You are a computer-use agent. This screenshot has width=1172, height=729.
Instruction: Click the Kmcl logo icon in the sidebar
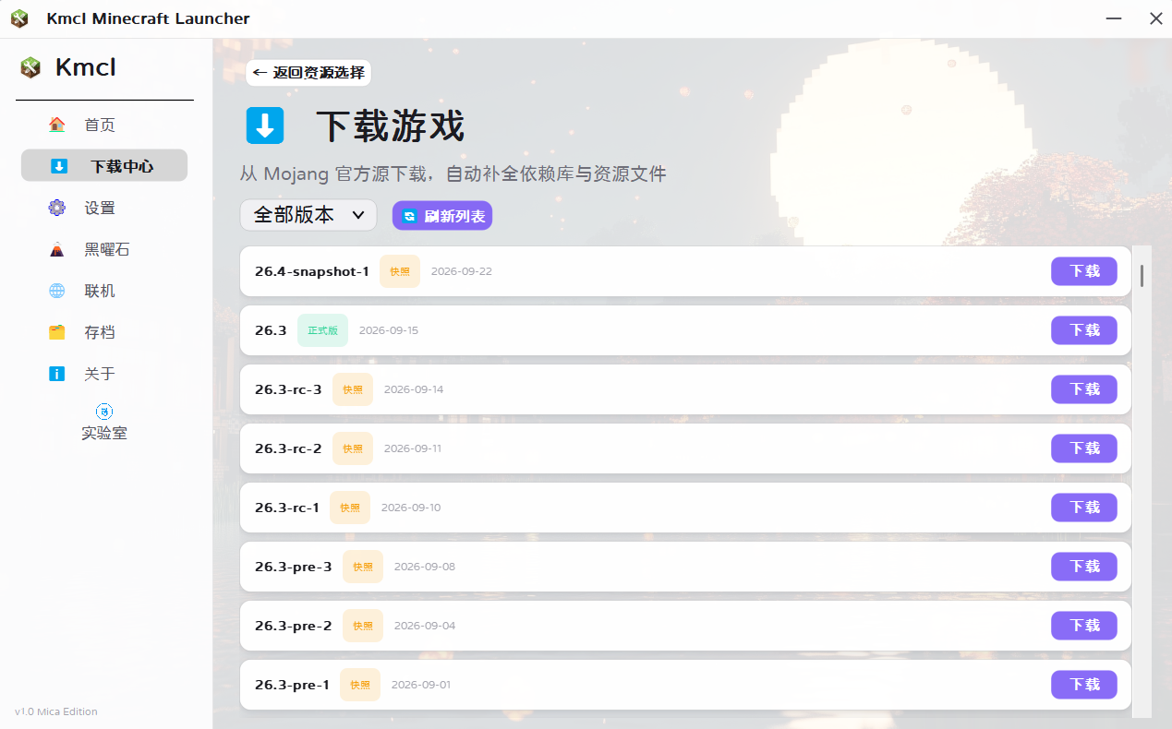tap(30, 67)
